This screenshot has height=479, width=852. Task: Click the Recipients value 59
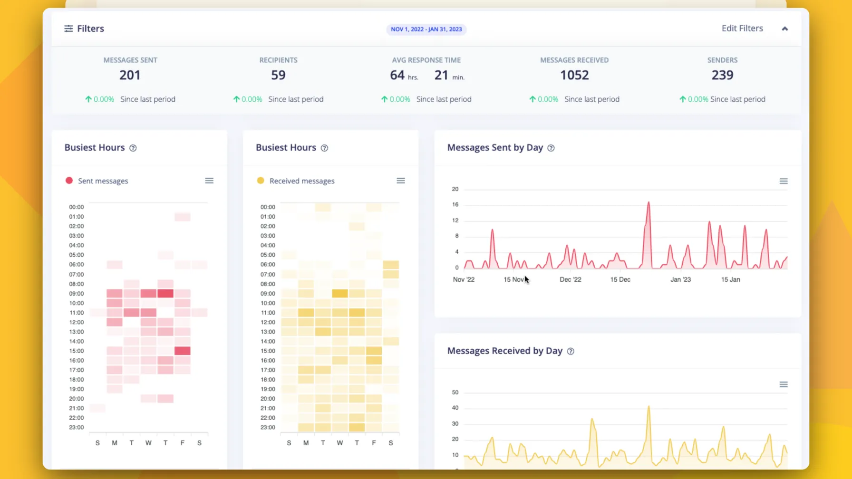[x=278, y=75]
